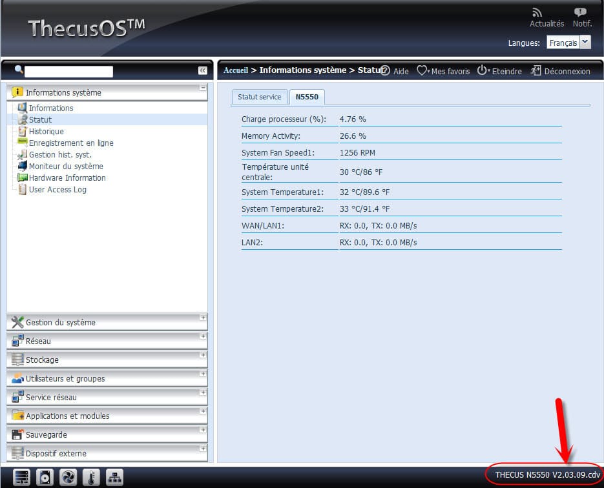Image resolution: width=604 pixels, height=488 pixels.
Task: Expand the Stockage section plus button
Action: 203,355
